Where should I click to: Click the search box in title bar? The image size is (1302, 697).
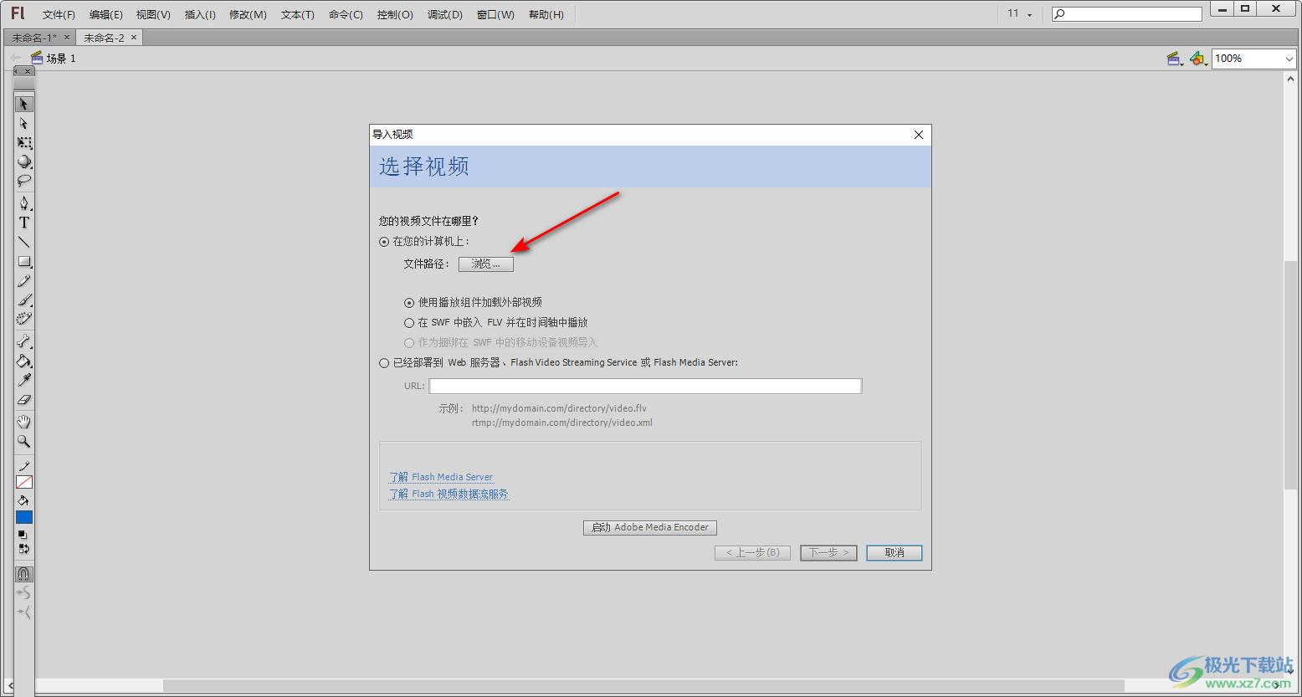coord(1126,14)
